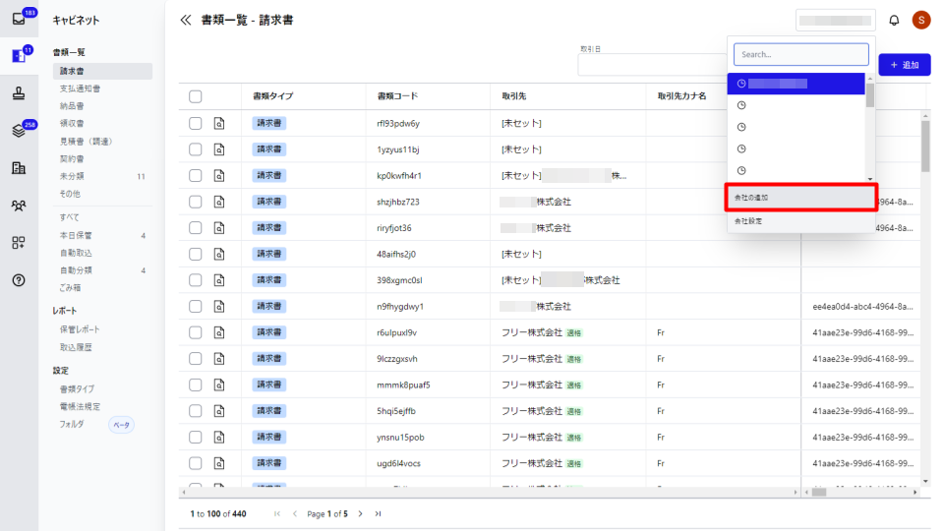Check the row checkbox for kp0kwfh4r1

195,176
